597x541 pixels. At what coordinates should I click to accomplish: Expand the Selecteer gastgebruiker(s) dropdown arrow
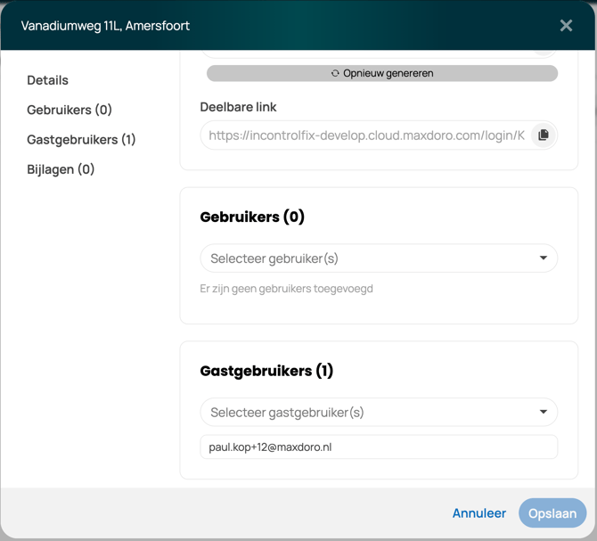click(544, 413)
